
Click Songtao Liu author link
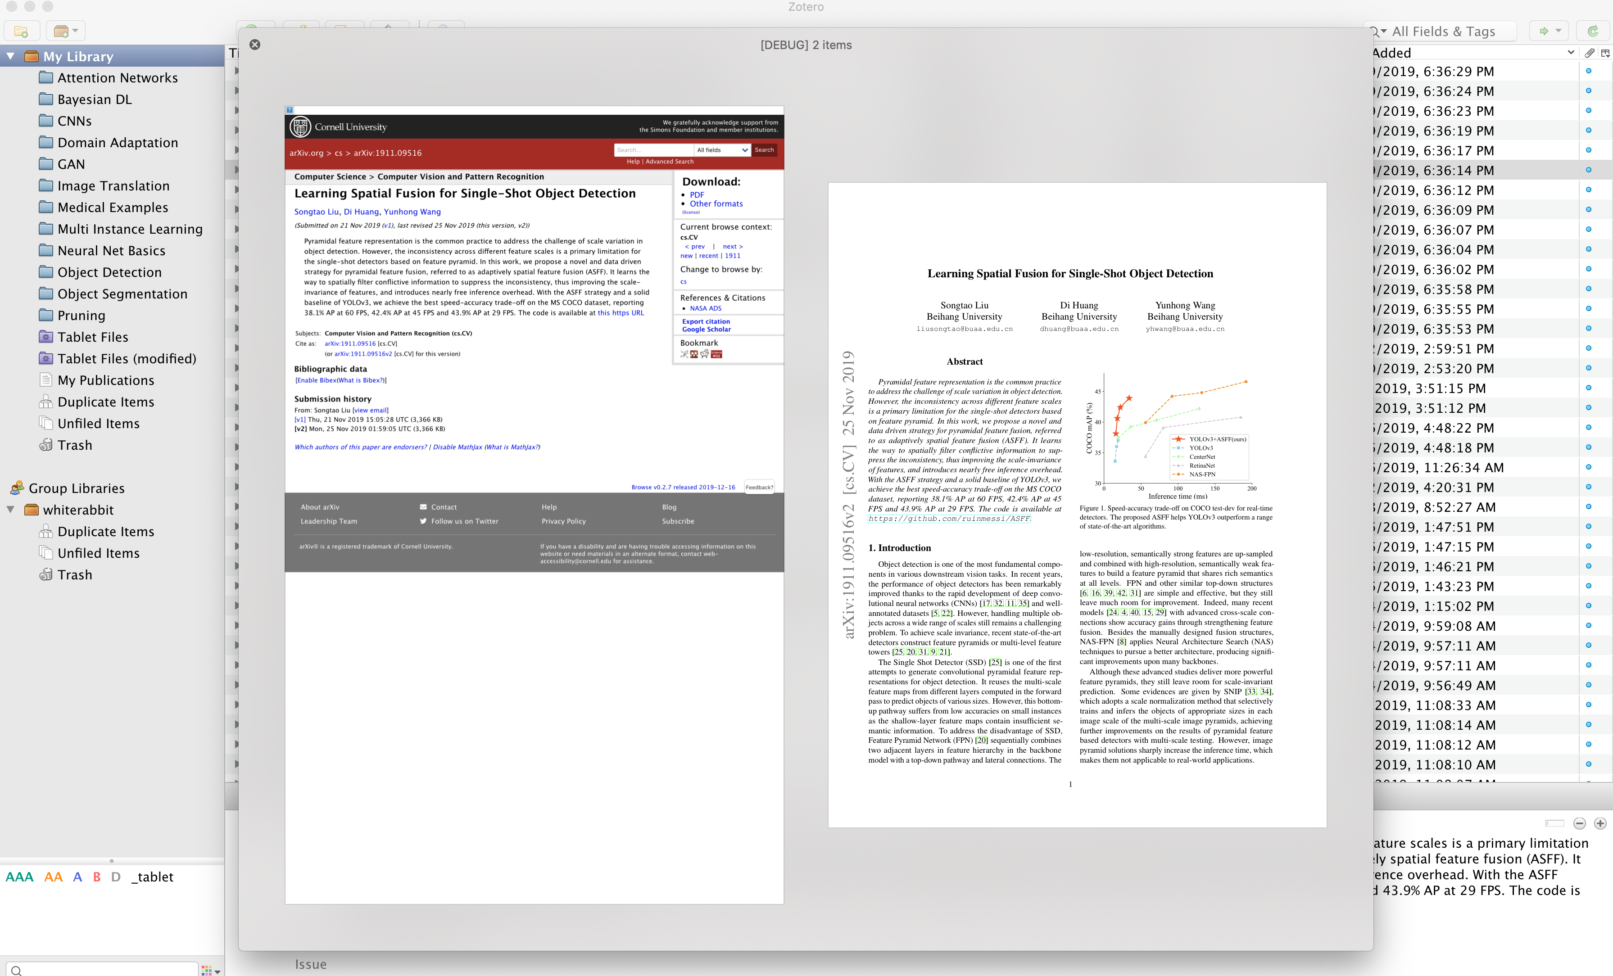pyautogui.click(x=316, y=212)
